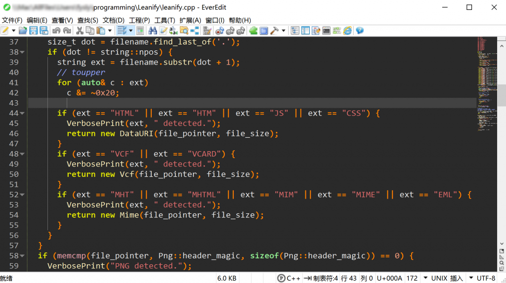
Task: Open the 文档(D) menu
Action: click(113, 20)
